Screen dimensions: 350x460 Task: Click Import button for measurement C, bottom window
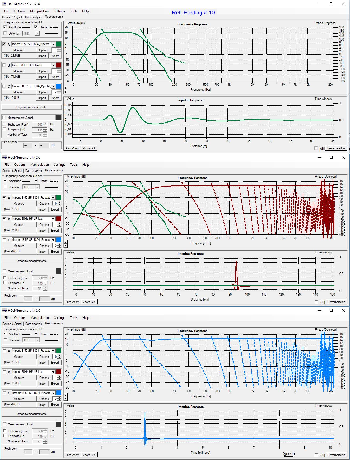pos(42,405)
